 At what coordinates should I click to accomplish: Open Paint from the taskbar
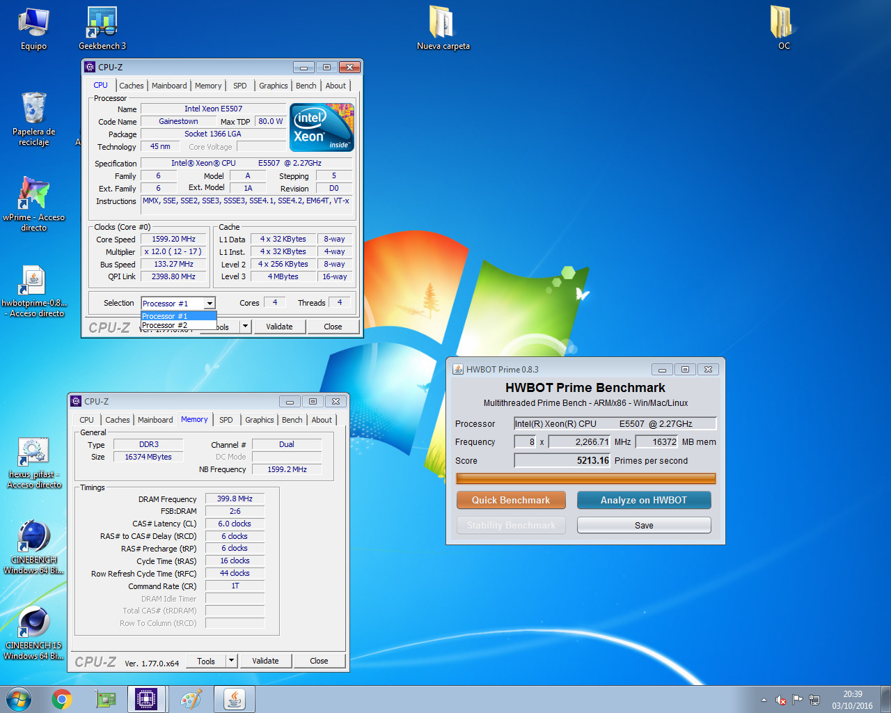[x=191, y=699]
